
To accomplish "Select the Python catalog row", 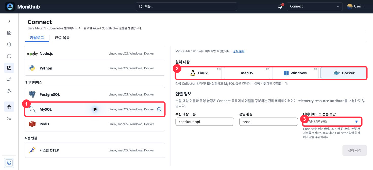I will pos(95,68).
